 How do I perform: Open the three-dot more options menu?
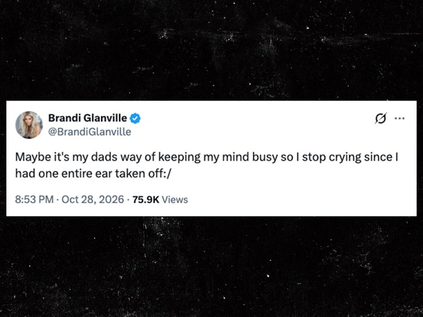point(400,118)
